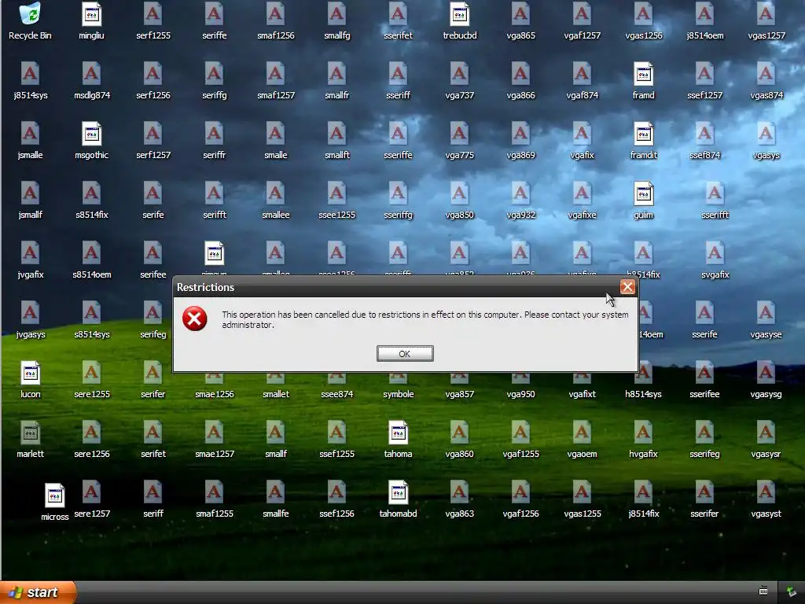Viewport: 805px width, 604px height.
Task: Click the keyboard icon in the taskbar
Action: pos(763,591)
